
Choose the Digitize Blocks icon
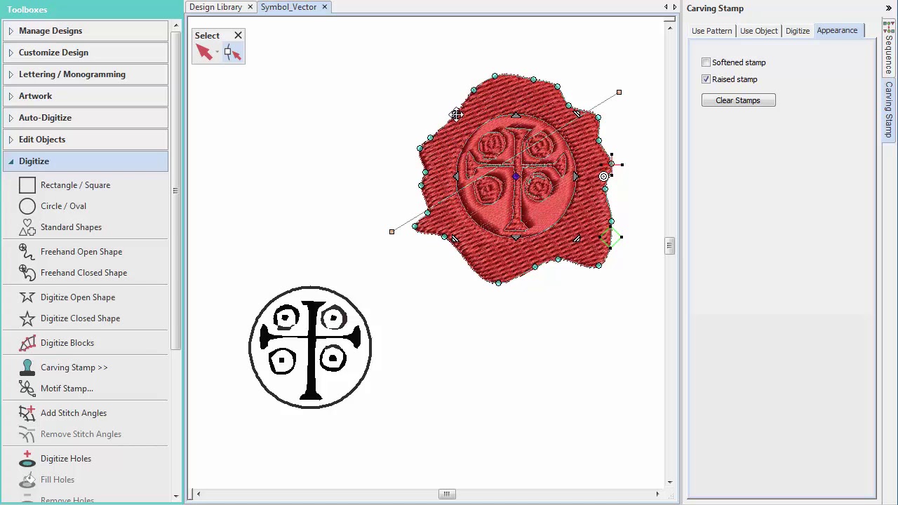(x=27, y=343)
